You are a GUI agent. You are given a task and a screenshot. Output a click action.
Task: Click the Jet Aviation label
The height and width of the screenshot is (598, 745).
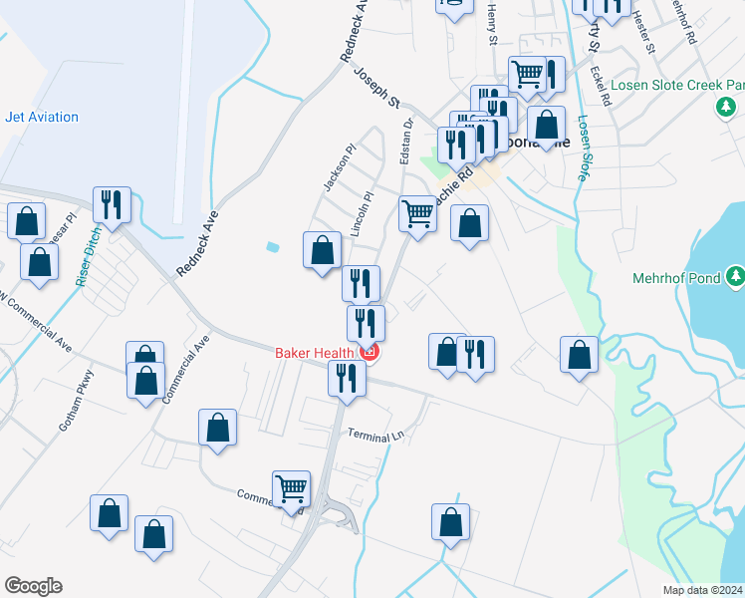(x=42, y=117)
